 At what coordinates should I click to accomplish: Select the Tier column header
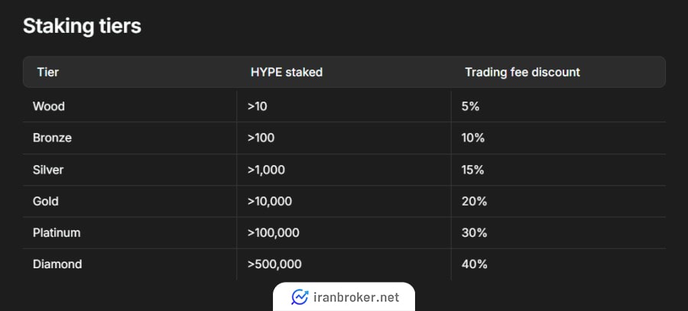(x=48, y=72)
